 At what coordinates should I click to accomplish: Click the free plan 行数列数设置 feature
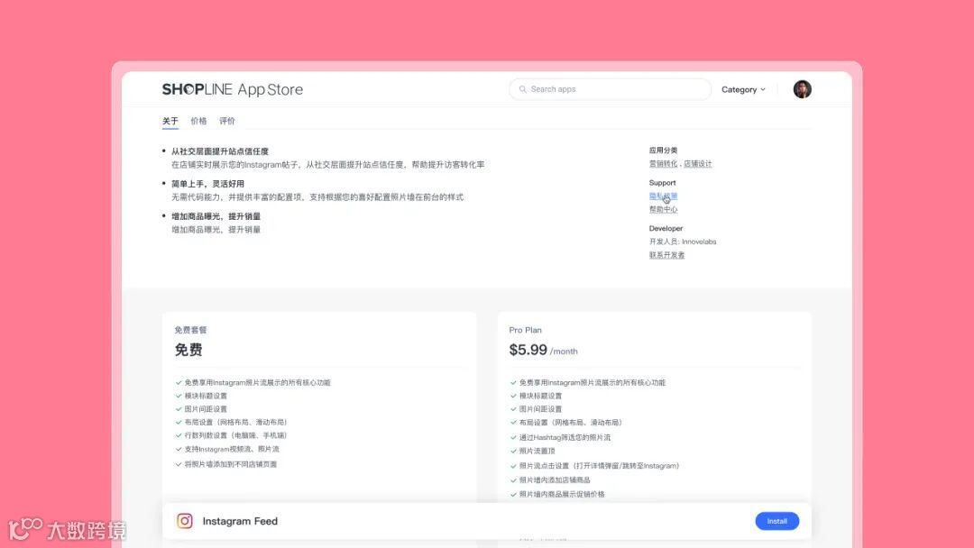(x=235, y=435)
